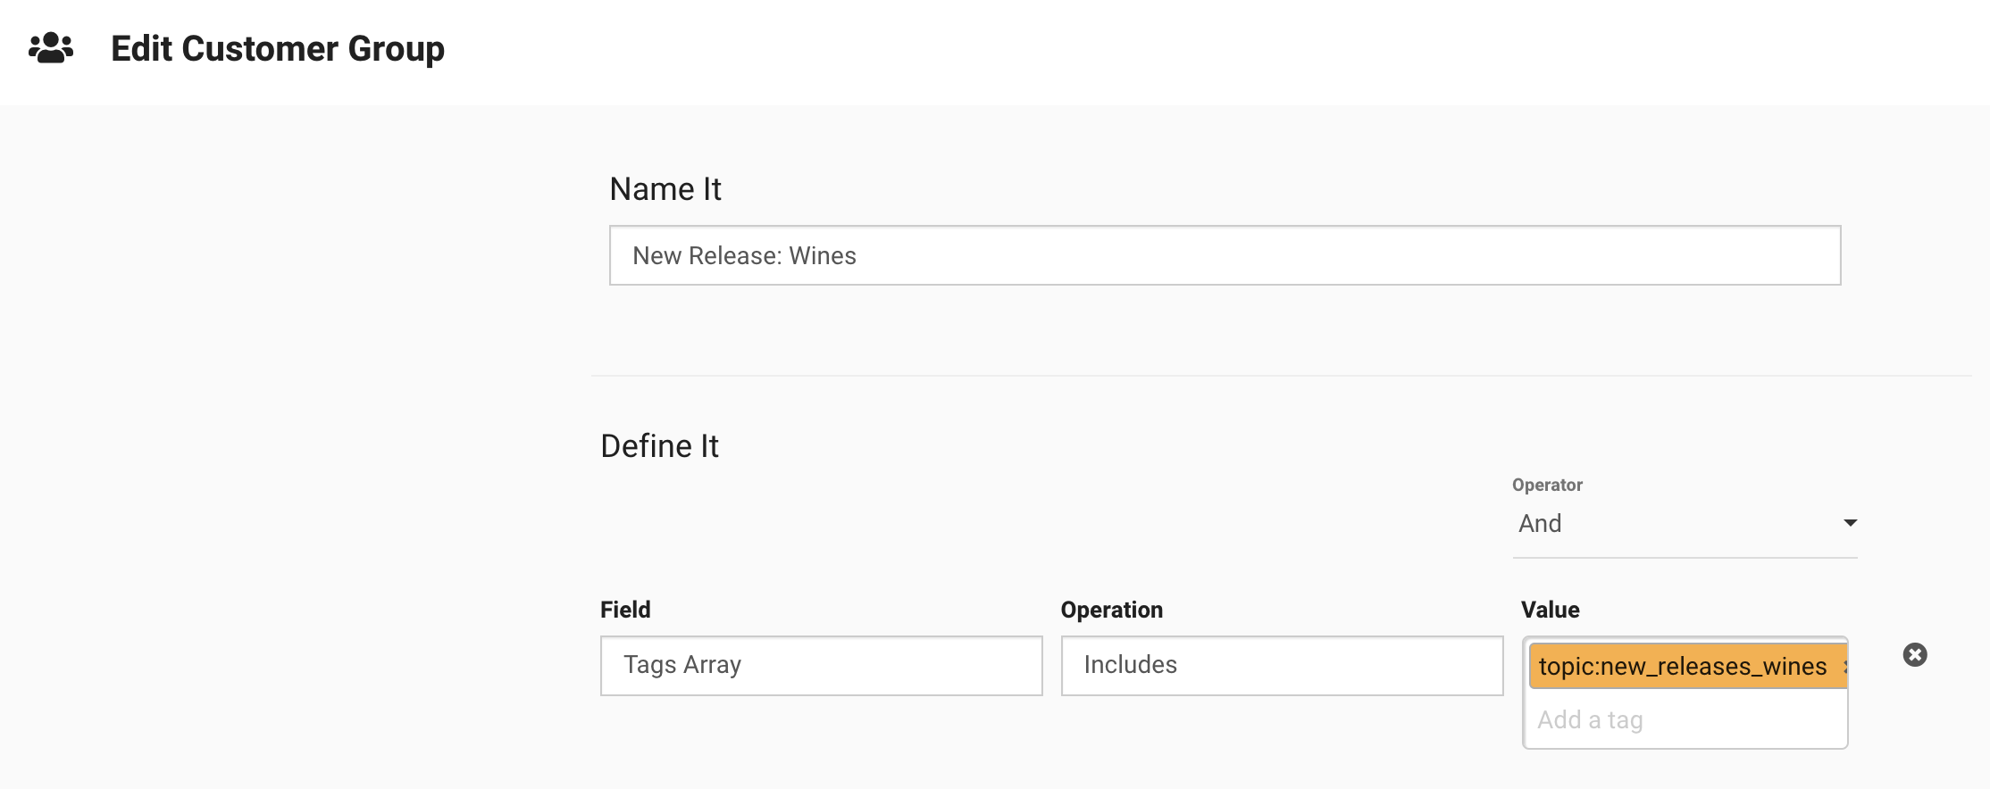Image resolution: width=1990 pixels, height=789 pixels.
Task: Select the orange topic:new_releases_wines tag chip
Action: pyautogui.click(x=1681, y=667)
